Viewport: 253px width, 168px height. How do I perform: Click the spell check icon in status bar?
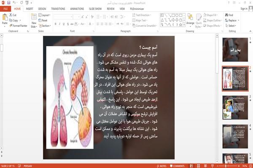19,166
